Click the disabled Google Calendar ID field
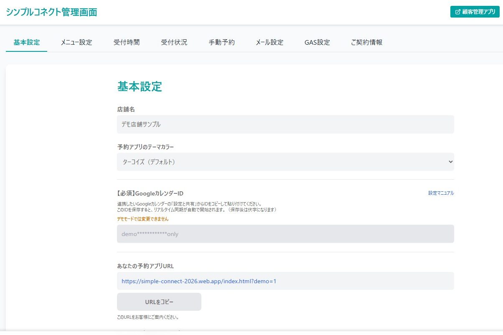The width and height of the screenshot is (503, 335). tap(285, 234)
